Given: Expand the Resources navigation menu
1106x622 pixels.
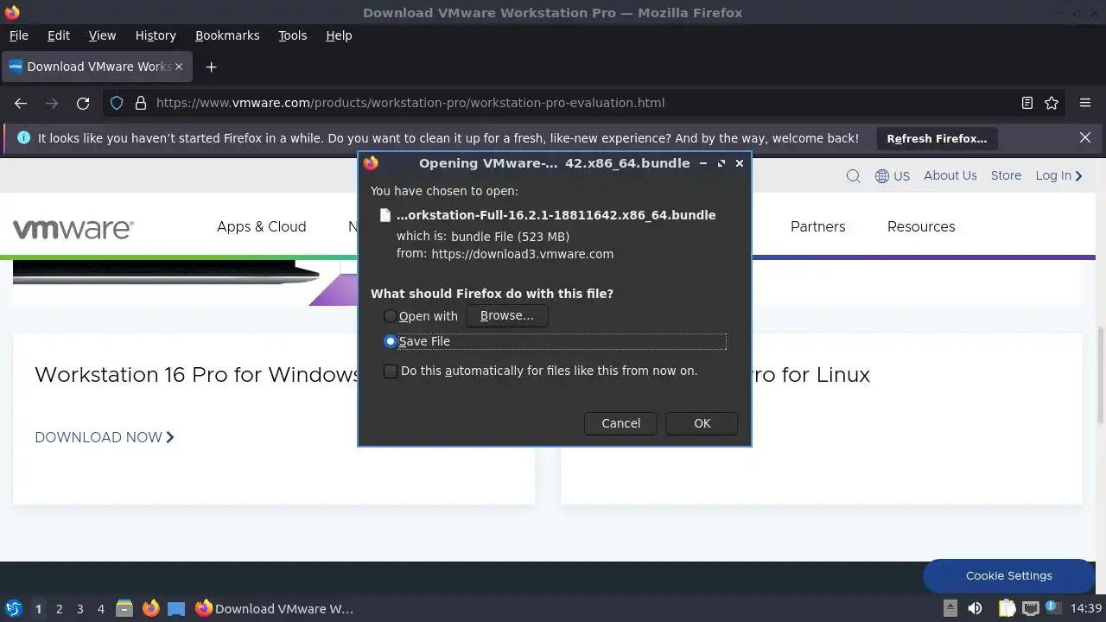Looking at the screenshot, I should (x=921, y=227).
